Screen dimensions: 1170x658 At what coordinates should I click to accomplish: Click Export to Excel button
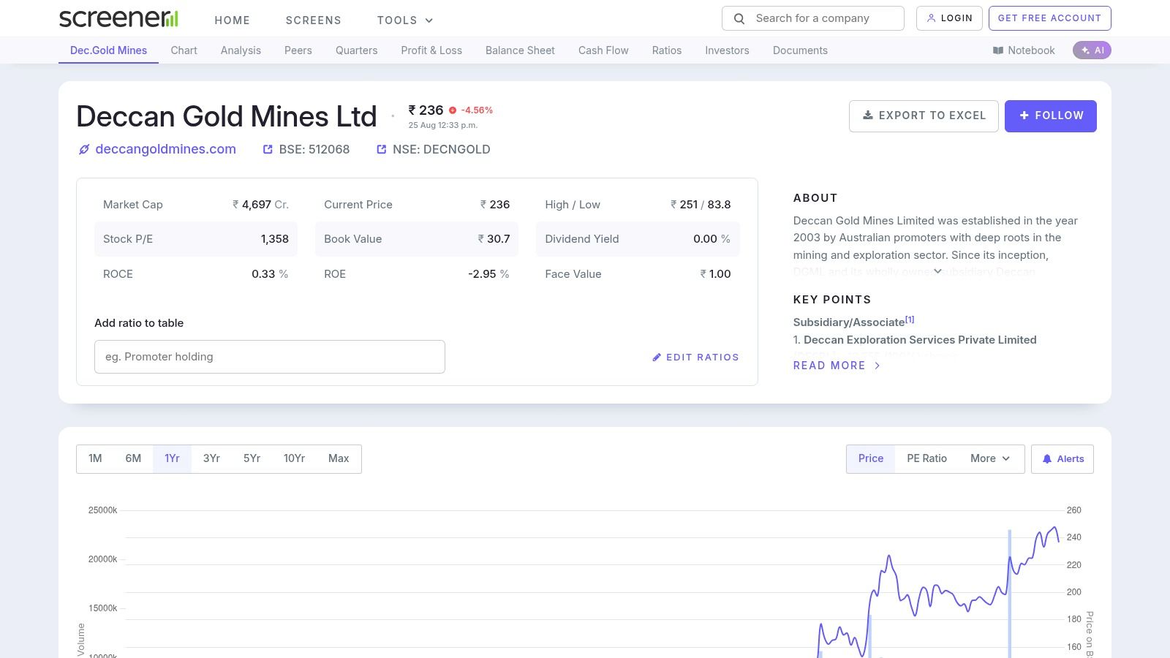click(924, 116)
